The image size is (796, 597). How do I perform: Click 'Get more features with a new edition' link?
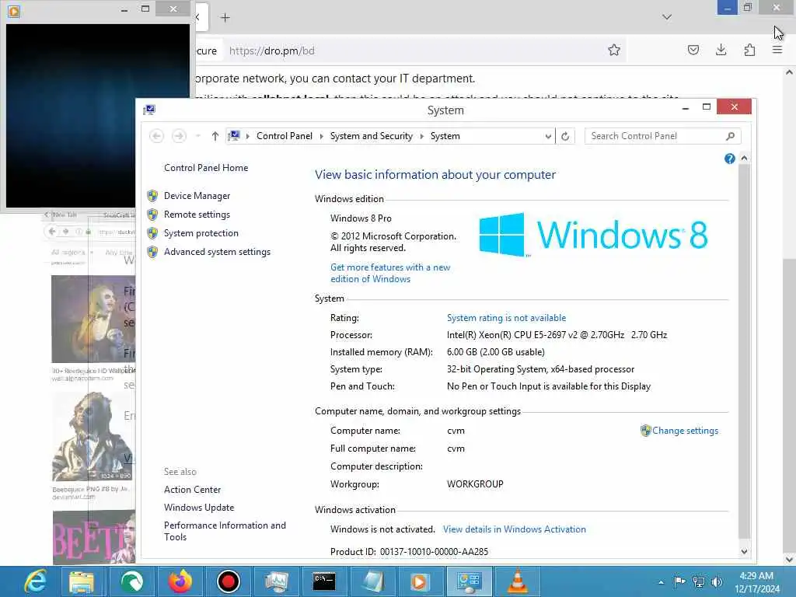(x=390, y=273)
